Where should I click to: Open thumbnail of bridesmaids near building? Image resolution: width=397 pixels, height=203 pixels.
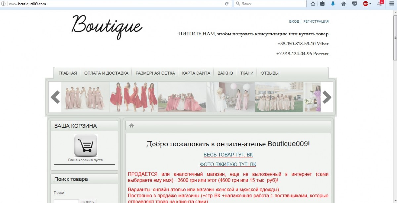click(280, 97)
